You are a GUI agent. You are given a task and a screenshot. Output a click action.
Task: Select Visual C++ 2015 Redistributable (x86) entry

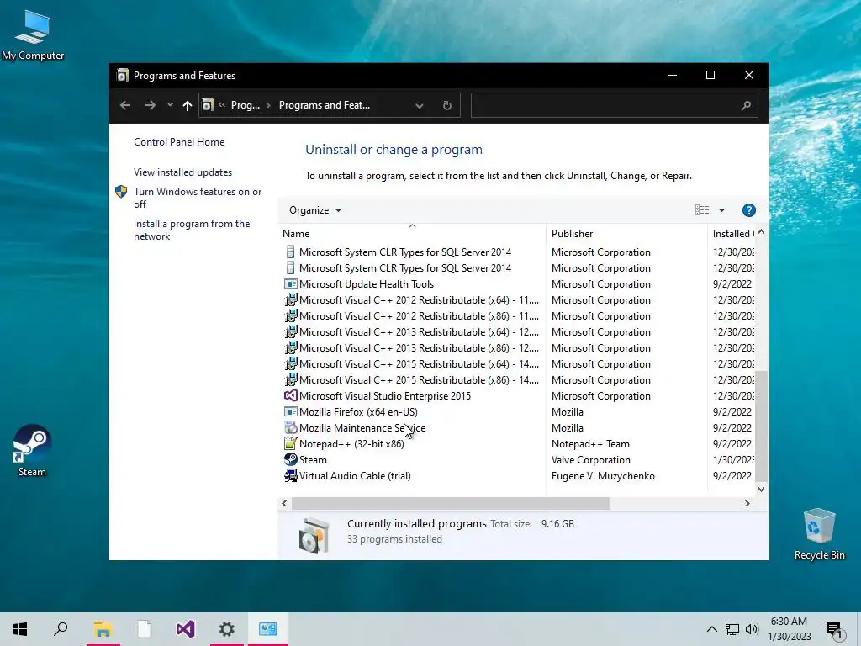(419, 379)
